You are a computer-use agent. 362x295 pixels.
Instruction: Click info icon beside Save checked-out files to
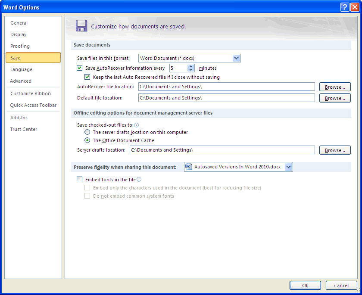click(136, 124)
